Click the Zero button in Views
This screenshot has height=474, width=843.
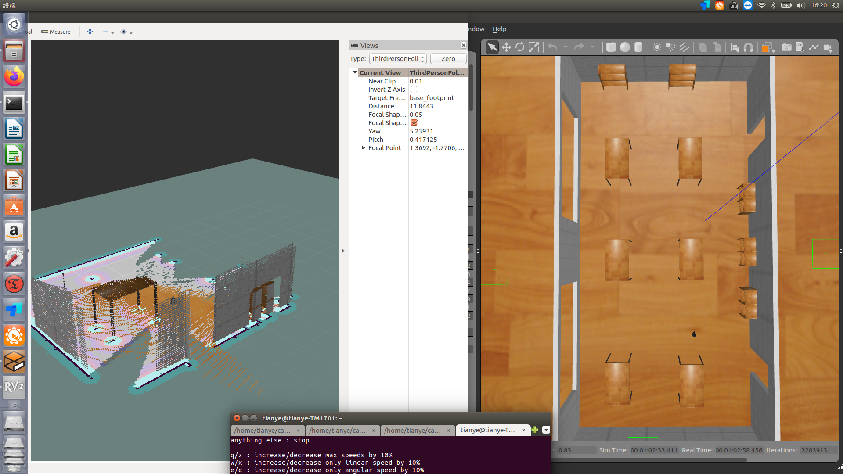[x=448, y=59]
